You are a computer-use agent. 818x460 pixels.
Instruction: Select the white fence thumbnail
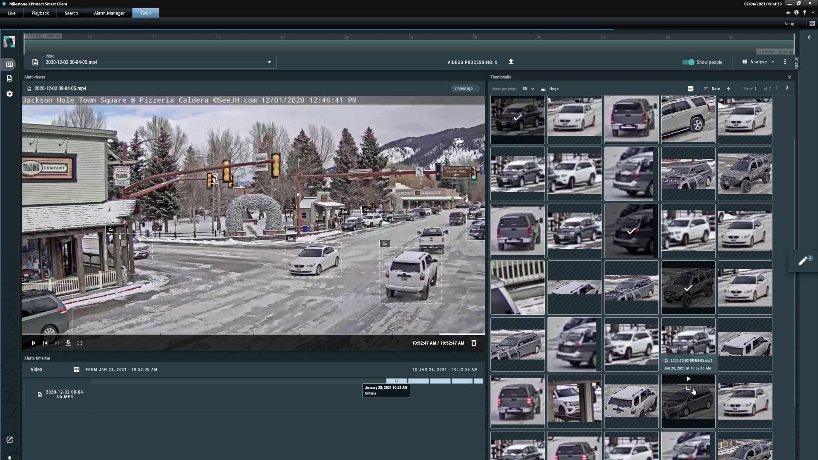coord(518,288)
